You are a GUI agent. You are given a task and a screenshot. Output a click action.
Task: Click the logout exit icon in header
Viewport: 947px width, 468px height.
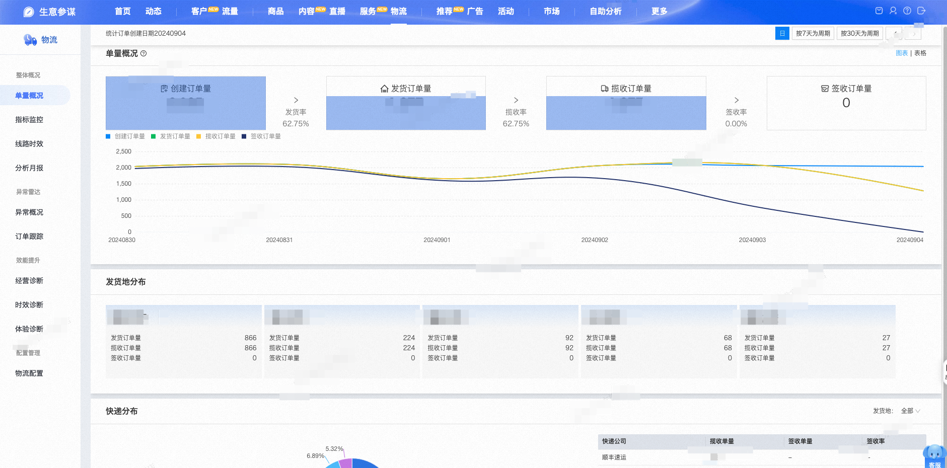tap(921, 11)
